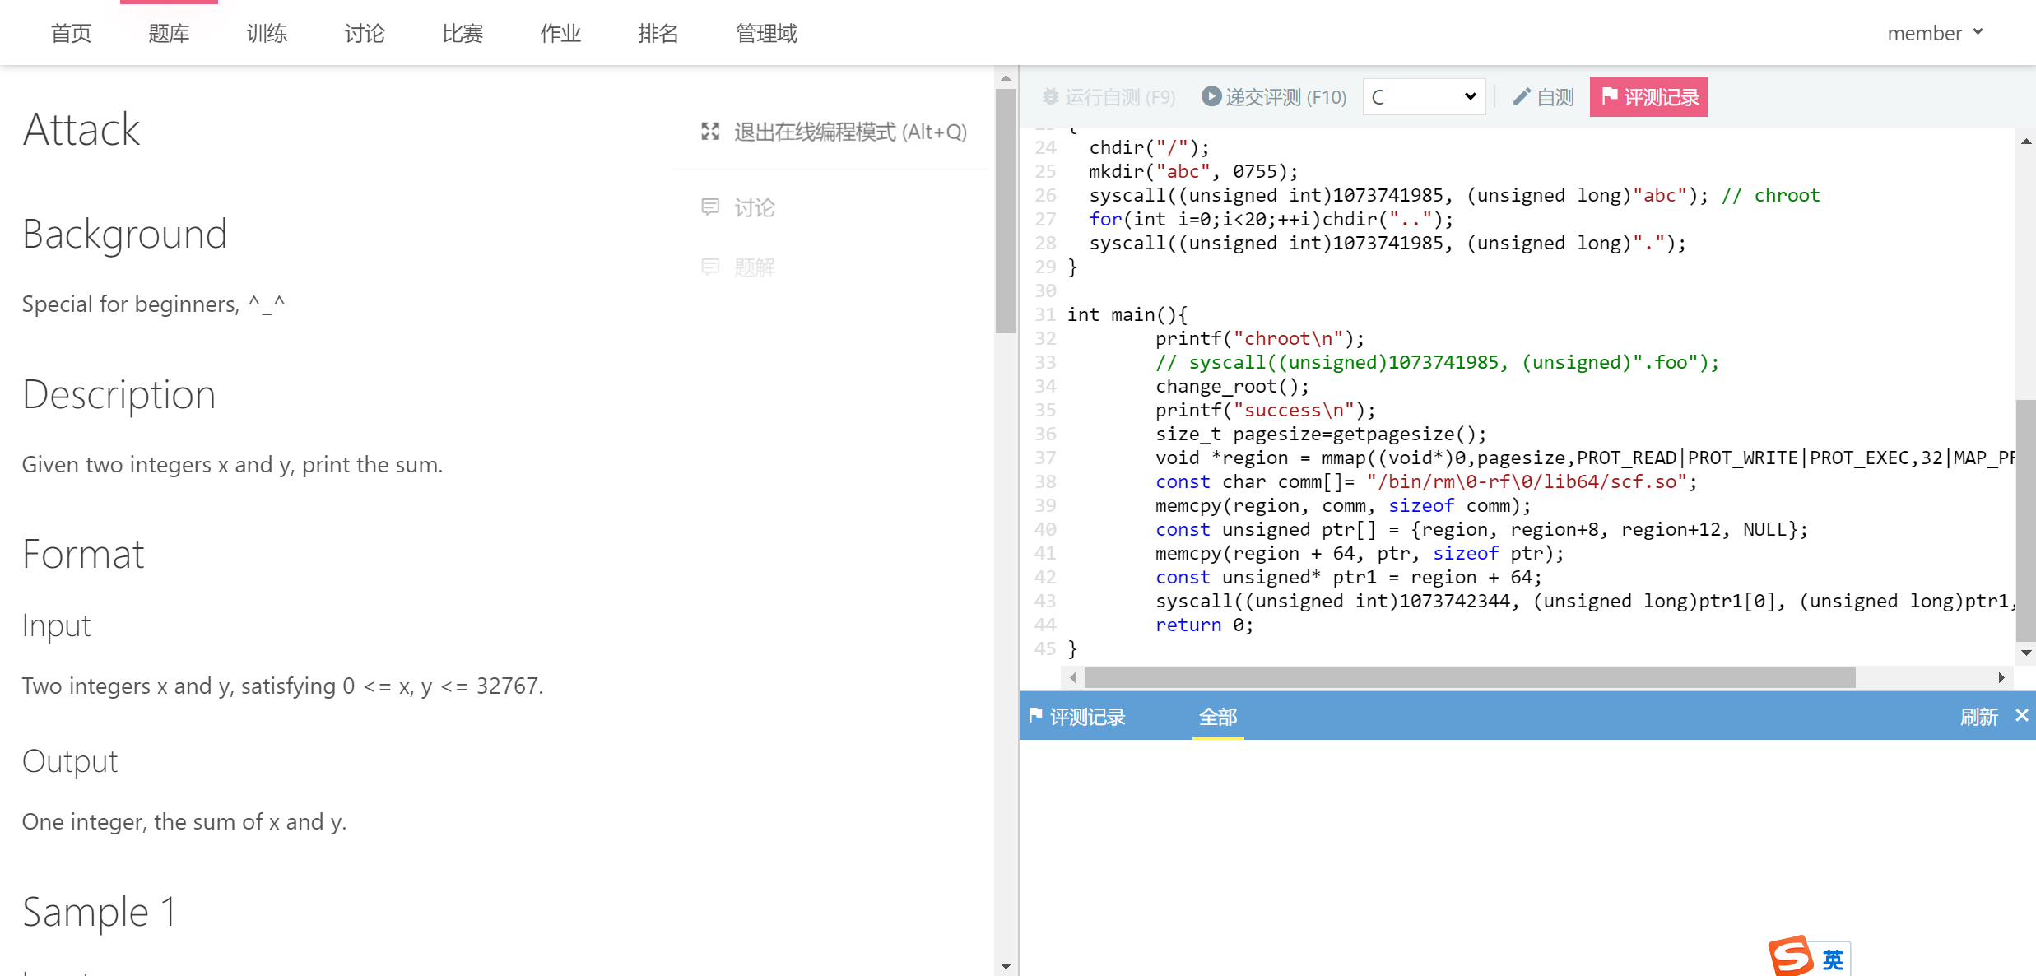Click the Sogou input method S icon
2036x976 pixels.
1790,955
